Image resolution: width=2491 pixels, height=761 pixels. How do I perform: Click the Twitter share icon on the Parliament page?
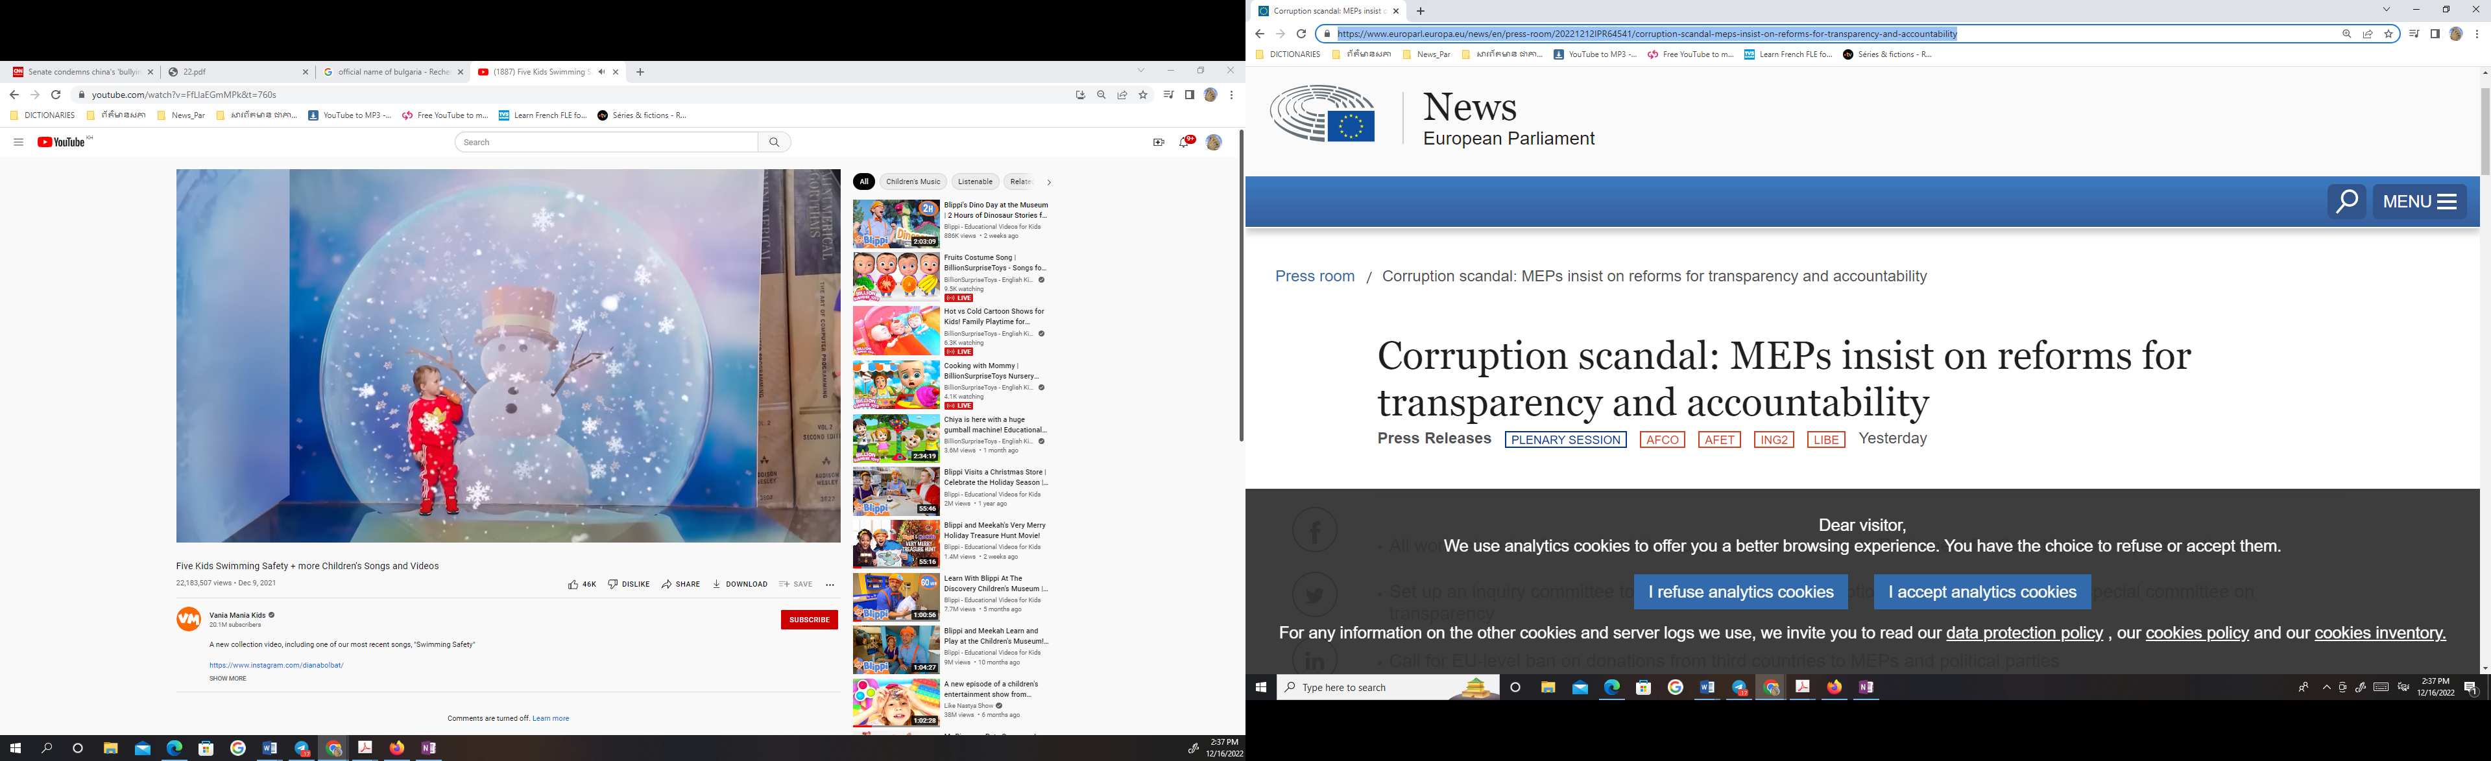[1315, 595]
